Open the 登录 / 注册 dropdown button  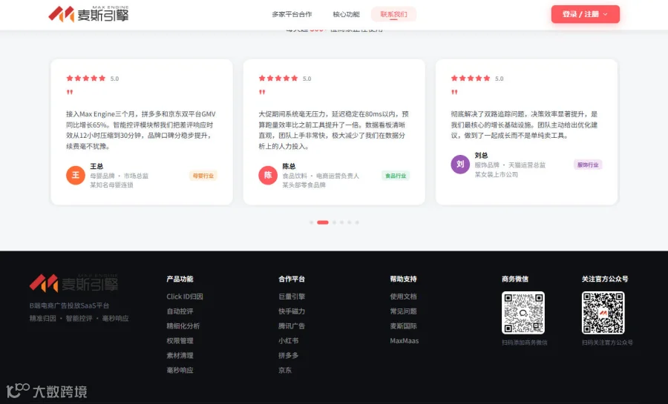[586, 14]
